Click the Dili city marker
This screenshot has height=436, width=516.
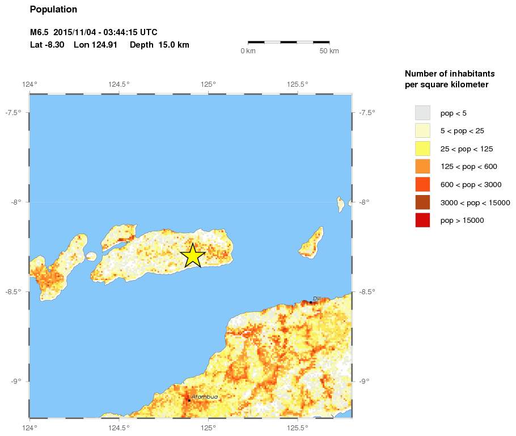[x=311, y=302]
